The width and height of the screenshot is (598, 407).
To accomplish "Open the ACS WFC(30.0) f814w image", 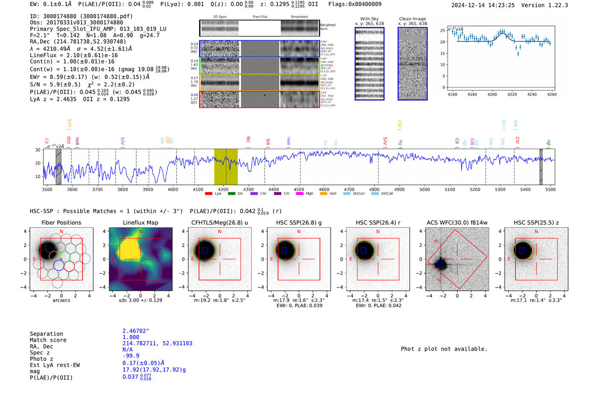I will coord(457,259).
